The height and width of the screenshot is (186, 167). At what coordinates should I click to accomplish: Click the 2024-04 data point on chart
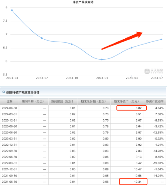click(x=131, y=48)
